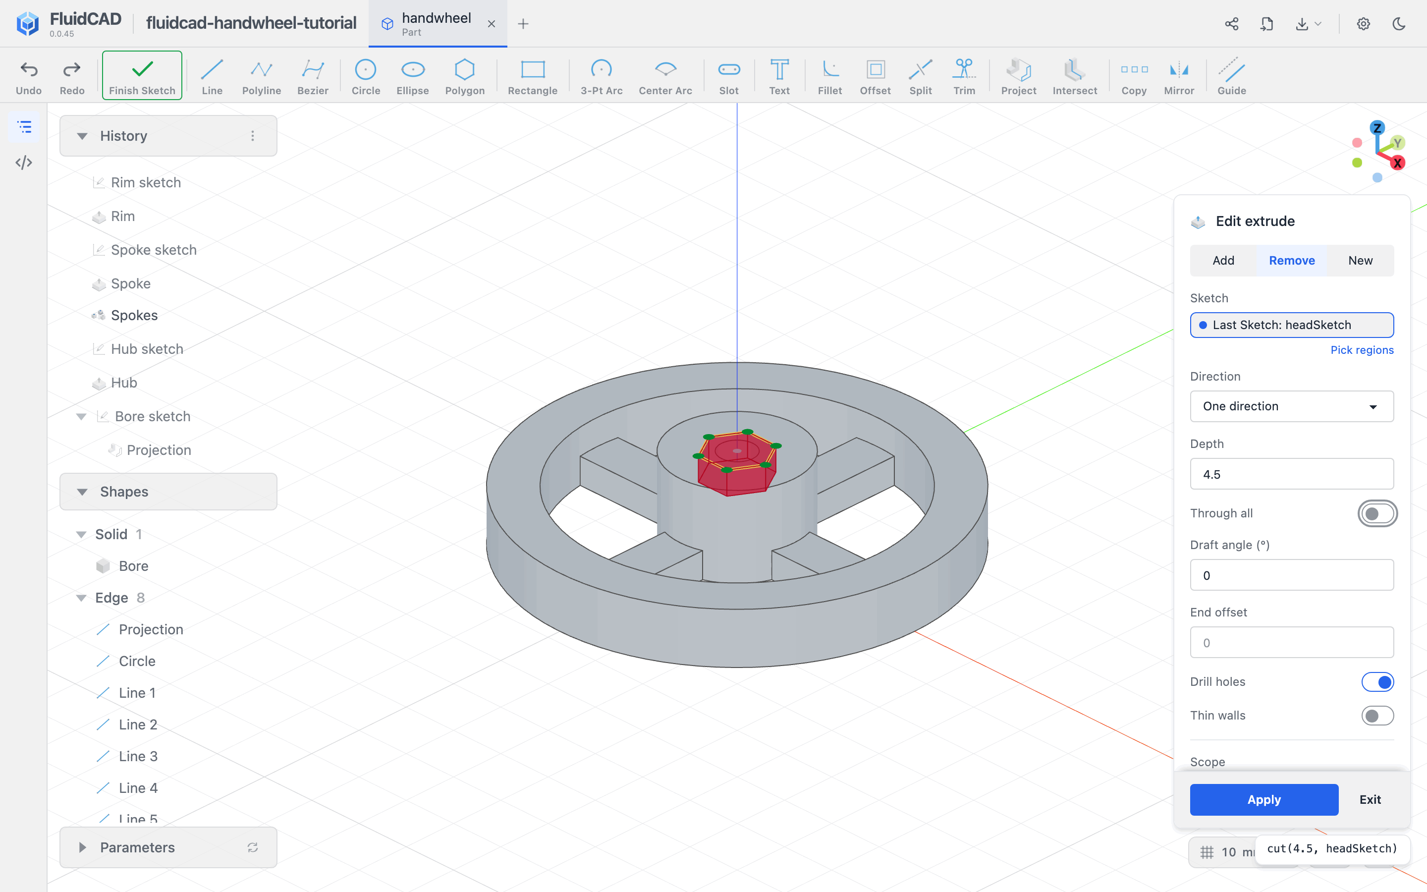
Task: Click the Apply button
Action: (1263, 800)
